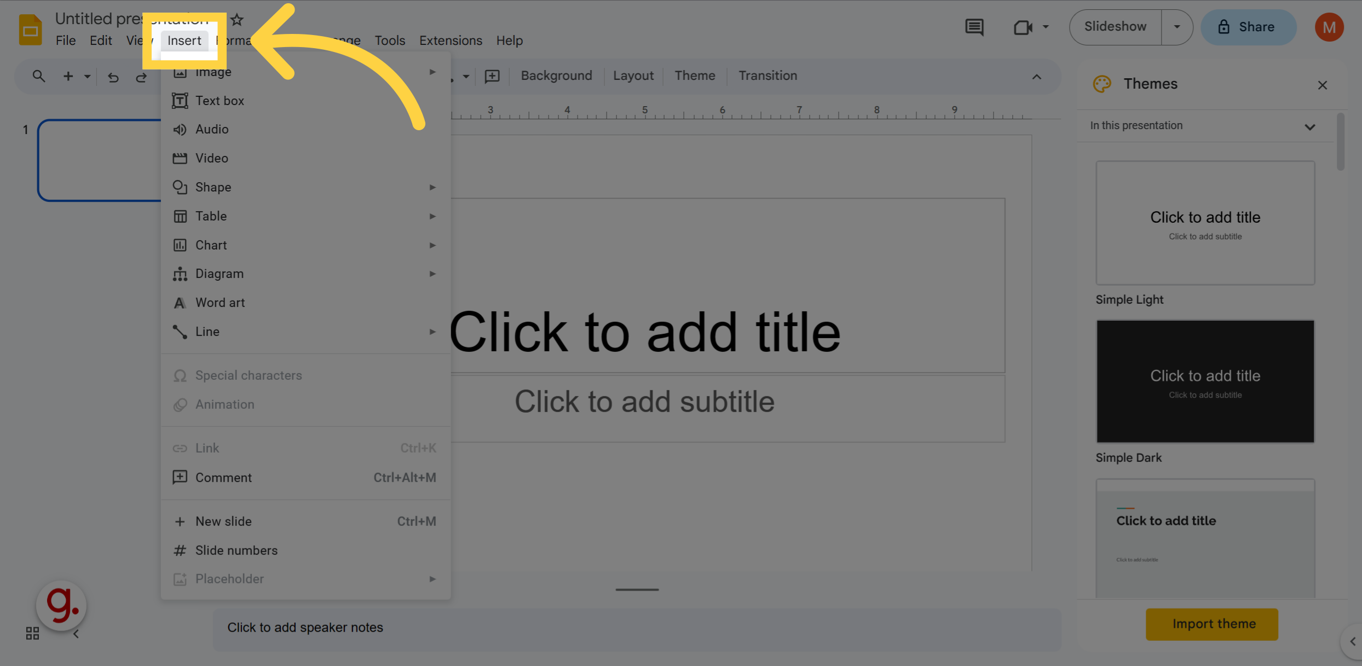Click the Comment insert option
Image resolution: width=1362 pixels, height=666 pixels.
(223, 477)
